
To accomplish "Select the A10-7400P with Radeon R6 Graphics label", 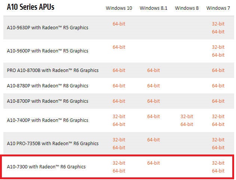I will point(47,120).
